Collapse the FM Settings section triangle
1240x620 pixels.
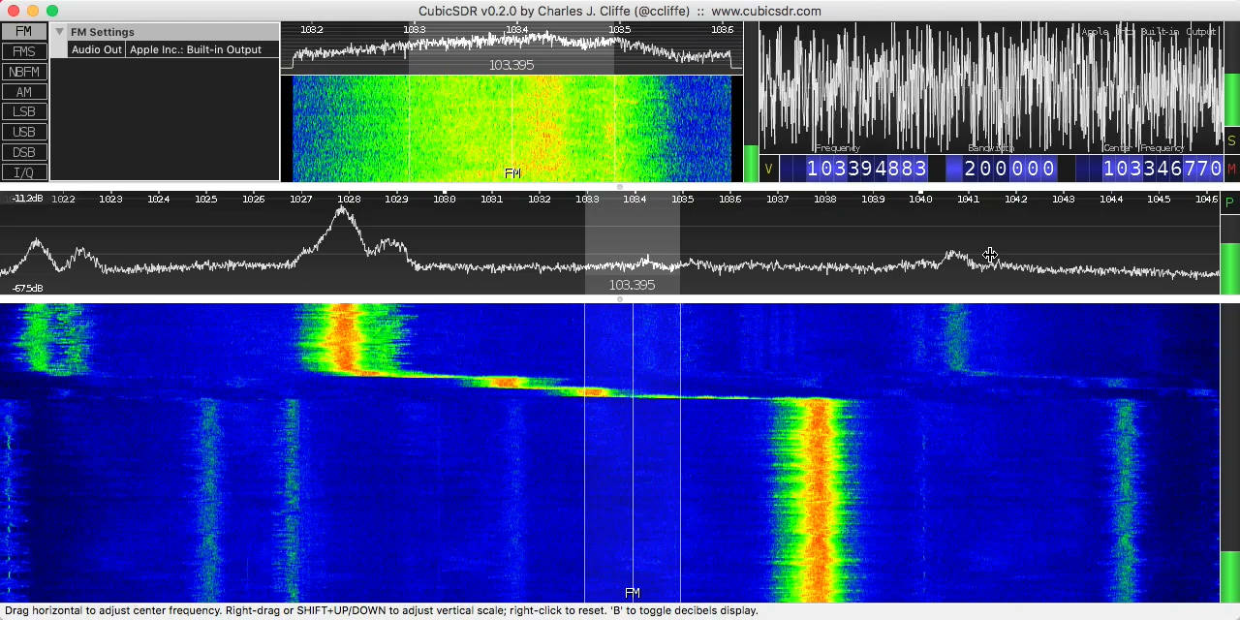point(59,32)
